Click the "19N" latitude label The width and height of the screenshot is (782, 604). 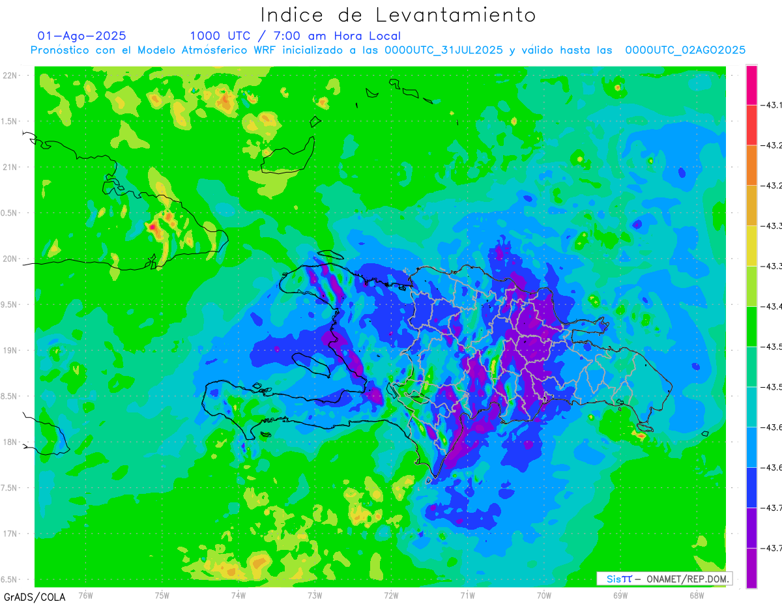pos(10,351)
